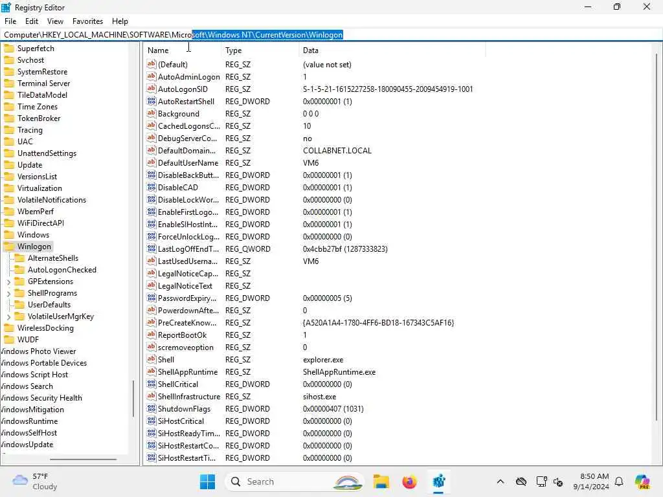Click the Superfetch folder icon
Image resolution: width=663 pixels, height=497 pixels.
9,48
